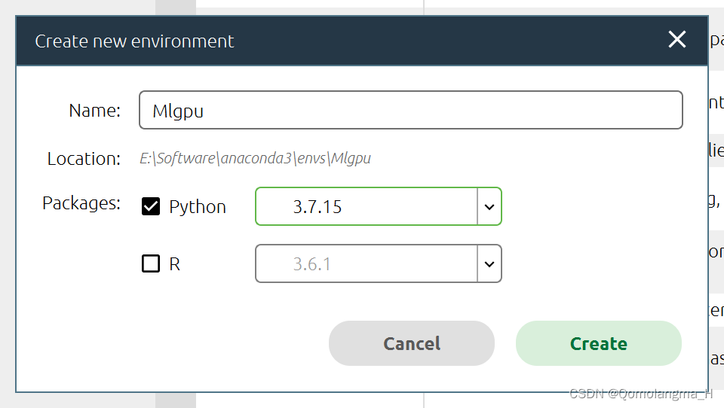Enable the R package checkbox
This screenshot has height=408, width=724.
pos(151,263)
